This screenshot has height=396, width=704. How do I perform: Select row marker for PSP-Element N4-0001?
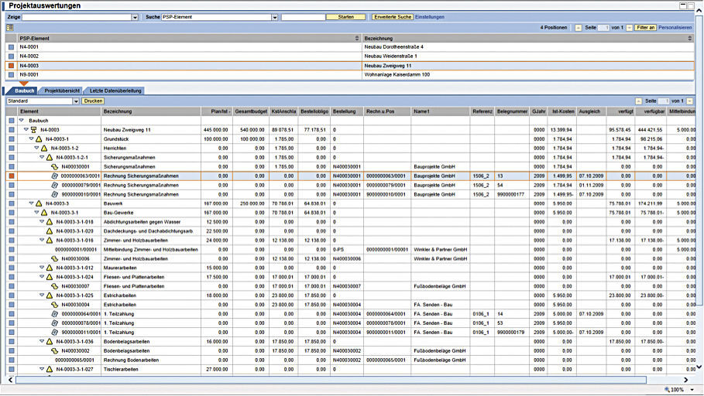point(11,47)
